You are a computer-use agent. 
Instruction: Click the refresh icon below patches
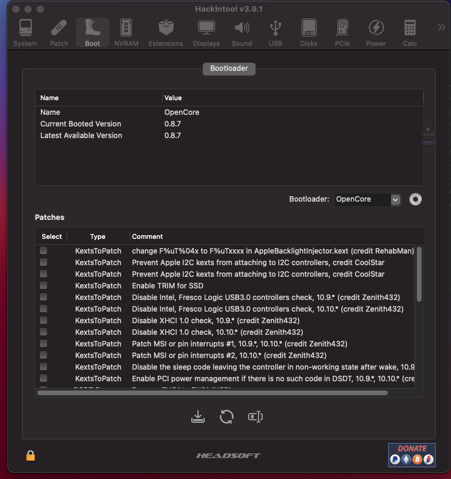tap(227, 417)
